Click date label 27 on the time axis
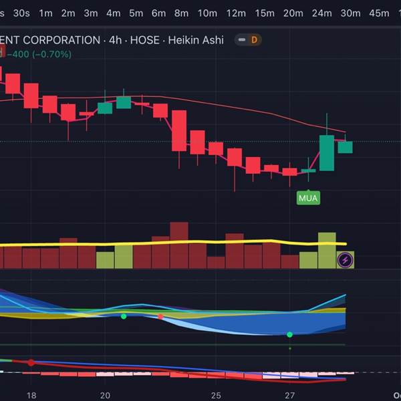 (x=289, y=396)
